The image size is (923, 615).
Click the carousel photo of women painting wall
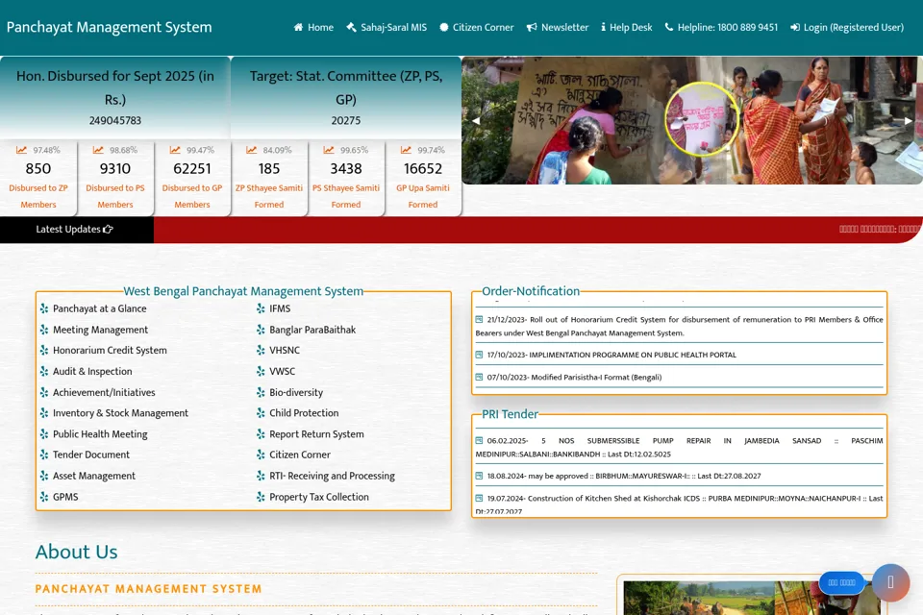(692, 121)
